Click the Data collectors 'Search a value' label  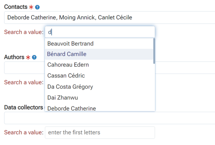pos(24,132)
